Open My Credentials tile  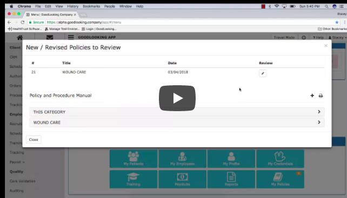pyautogui.click(x=280, y=159)
